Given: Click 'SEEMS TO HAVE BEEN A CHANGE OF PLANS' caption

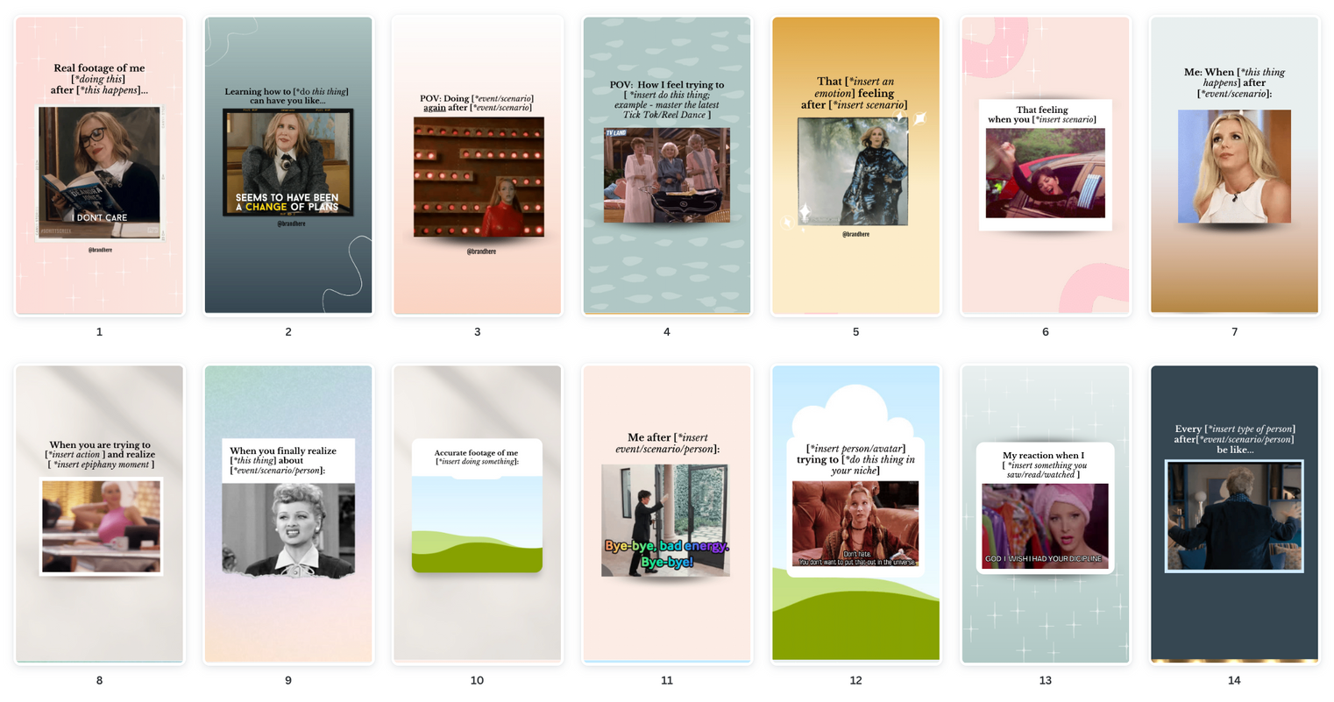Looking at the screenshot, I should pyautogui.click(x=287, y=202).
